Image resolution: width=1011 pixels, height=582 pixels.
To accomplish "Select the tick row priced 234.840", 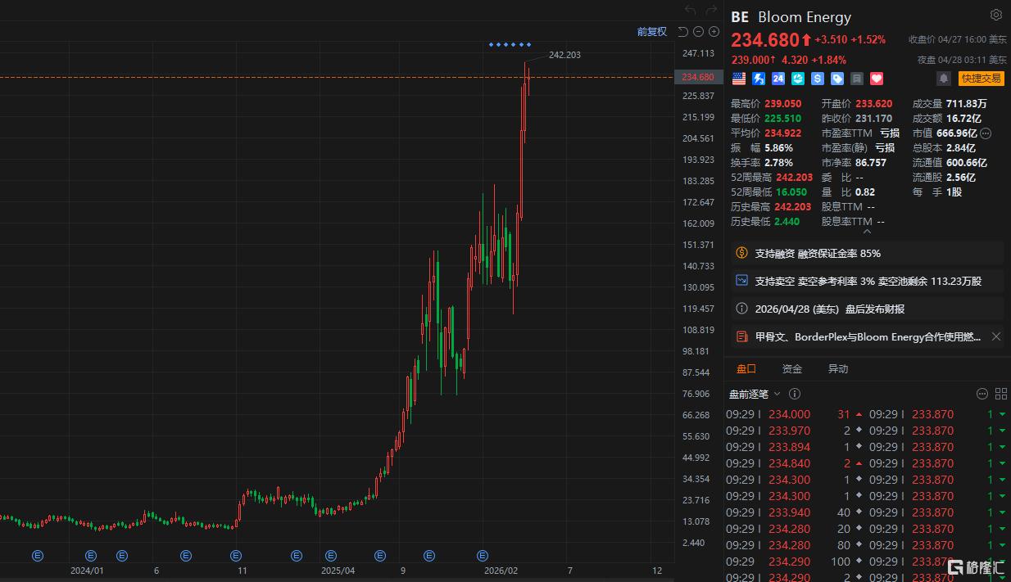I will click(794, 463).
